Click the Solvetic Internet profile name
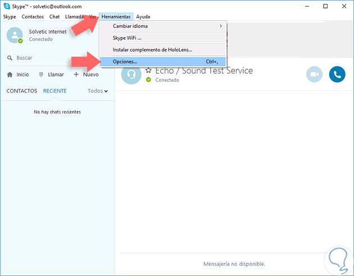This screenshot has width=354, height=276. coord(48,31)
